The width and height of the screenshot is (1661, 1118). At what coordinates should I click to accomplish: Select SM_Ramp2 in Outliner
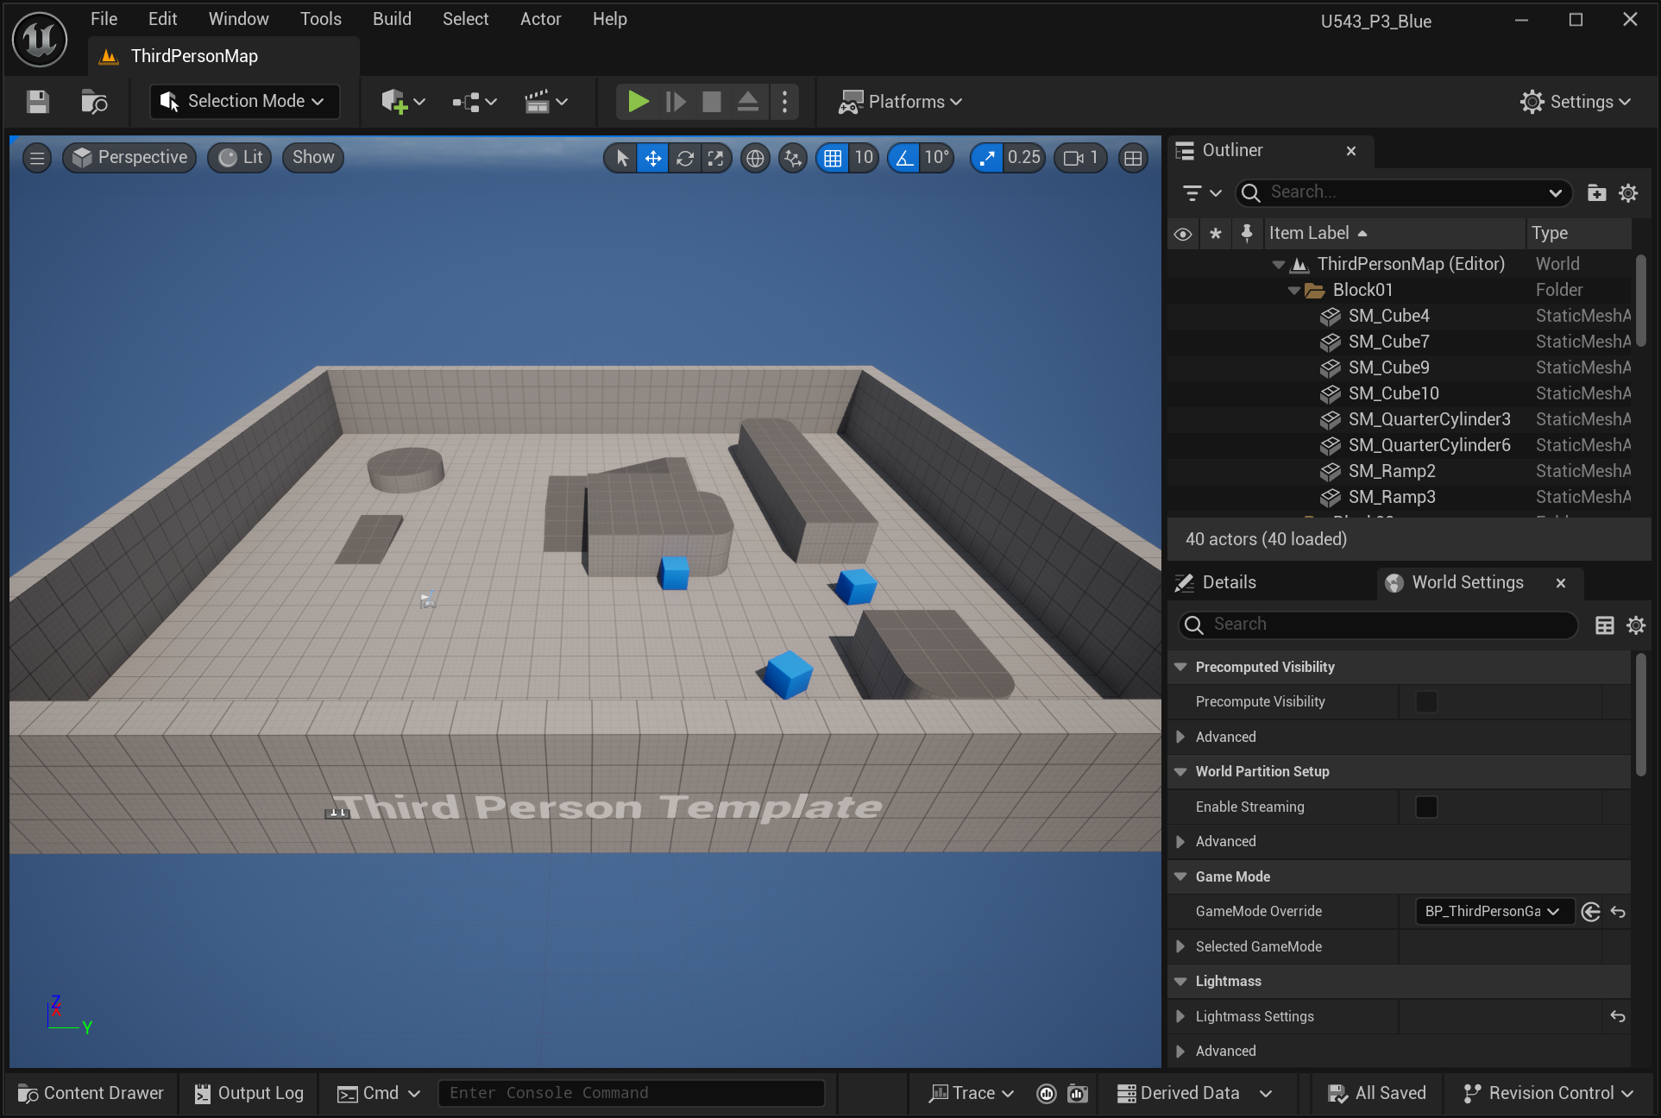tap(1400, 471)
